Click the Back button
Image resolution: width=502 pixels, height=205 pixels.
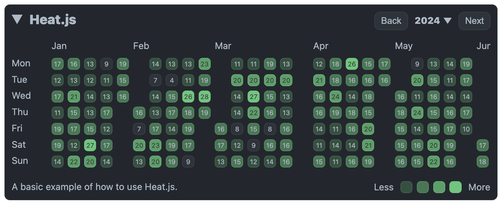click(x=391, y=21)
